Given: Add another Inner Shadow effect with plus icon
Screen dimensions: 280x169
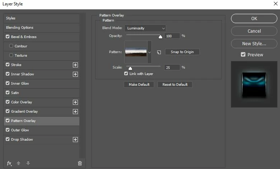Looking at the screenshot, I should pos(75,74).
